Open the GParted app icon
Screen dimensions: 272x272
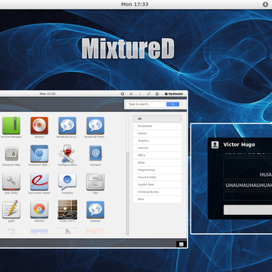(x=39, y=209)
